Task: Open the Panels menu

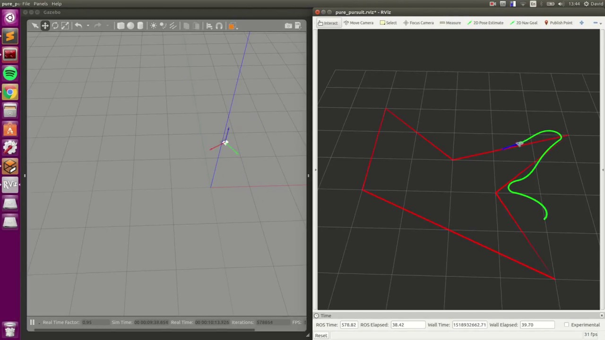Action: (41, 4)
